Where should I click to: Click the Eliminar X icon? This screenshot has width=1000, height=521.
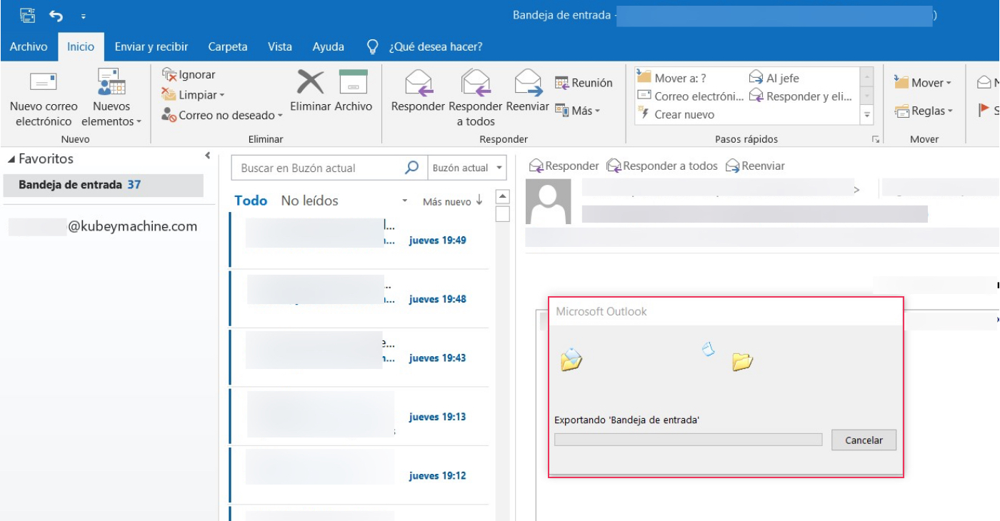click(x=311, y=81)
